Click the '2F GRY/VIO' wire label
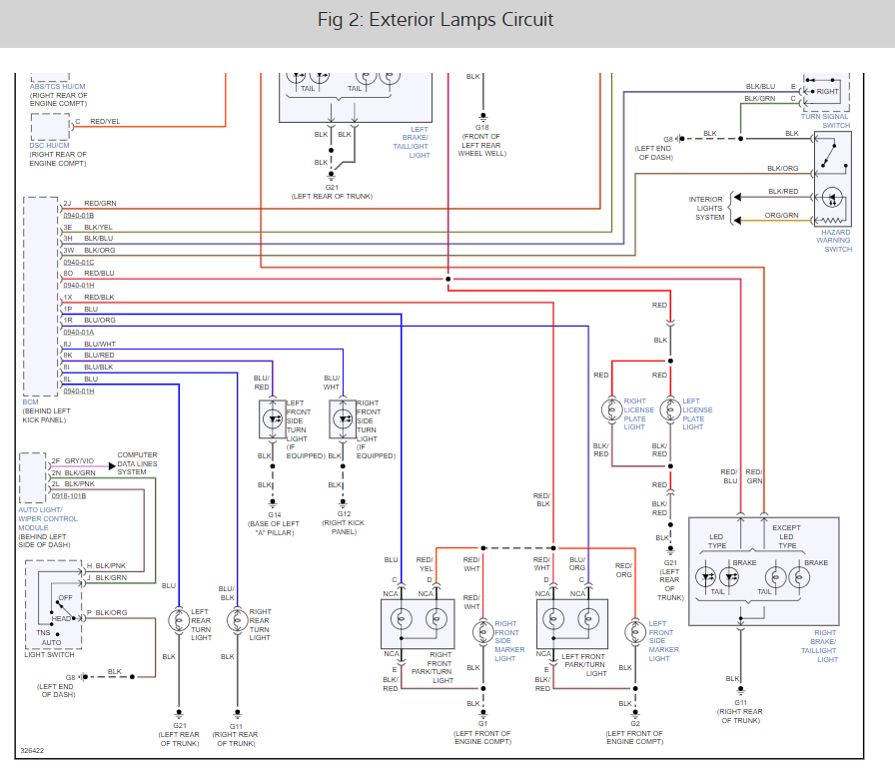This screenshot has height=779, width=895. coord(73,460)
